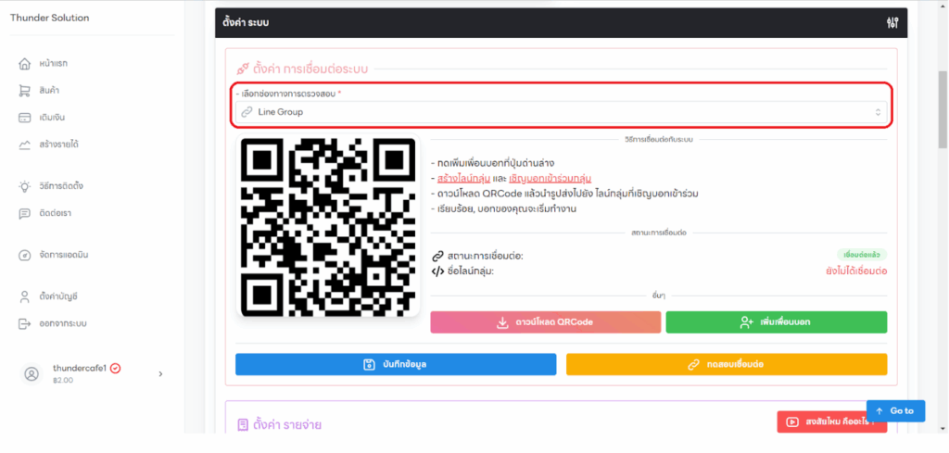Click the settings sliders icon in header
The image size is (949, 453).
892,22
